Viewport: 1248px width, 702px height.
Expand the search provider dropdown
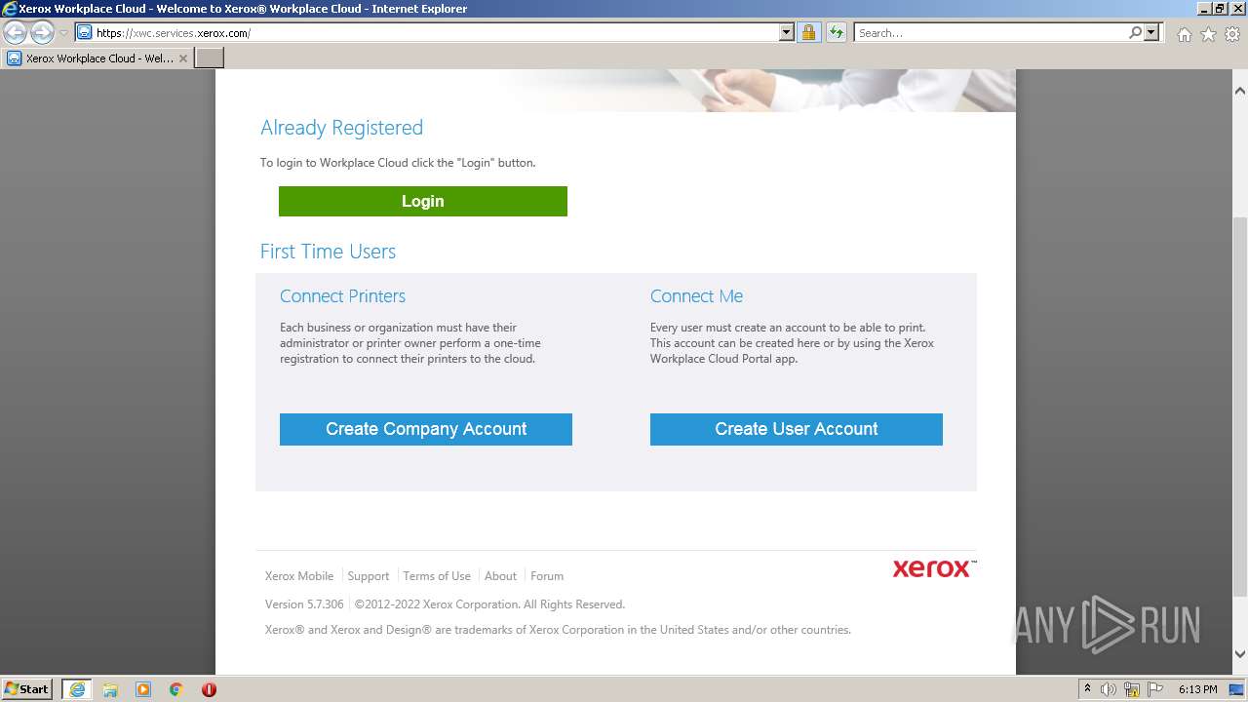[x=1151, y=33]
